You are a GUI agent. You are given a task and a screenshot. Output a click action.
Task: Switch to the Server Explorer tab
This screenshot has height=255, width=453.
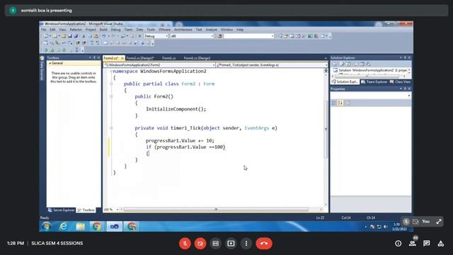point(62,210)
